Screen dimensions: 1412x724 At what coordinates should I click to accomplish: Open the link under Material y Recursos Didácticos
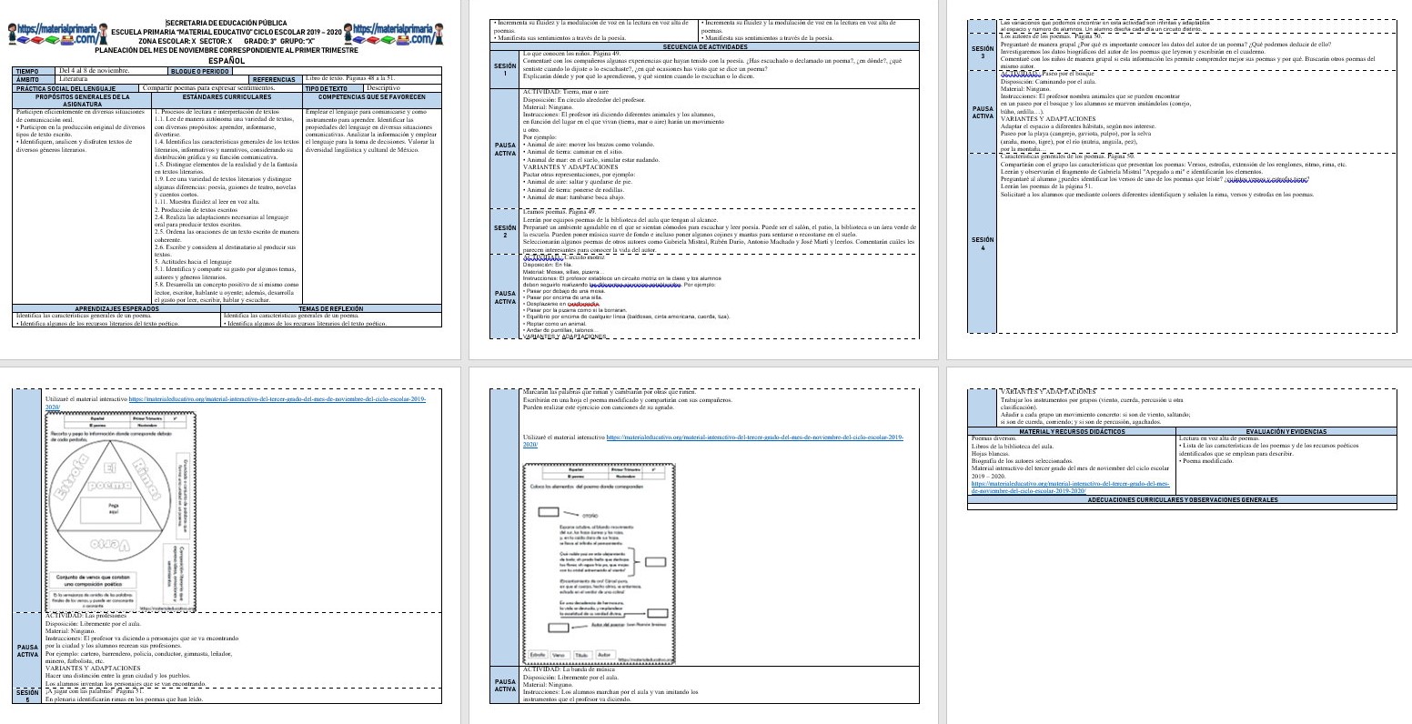coord(1069,487)
